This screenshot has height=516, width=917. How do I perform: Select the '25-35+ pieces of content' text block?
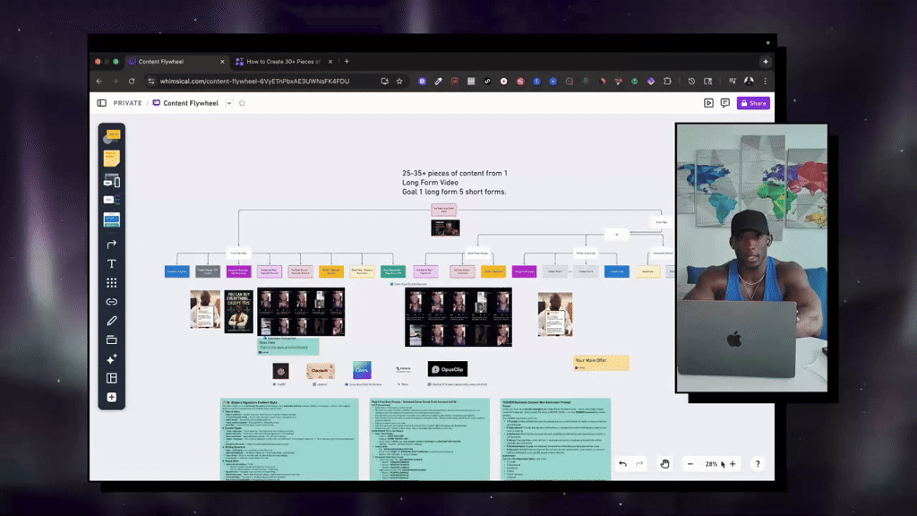pyautogui.click(x=454, y=183)
